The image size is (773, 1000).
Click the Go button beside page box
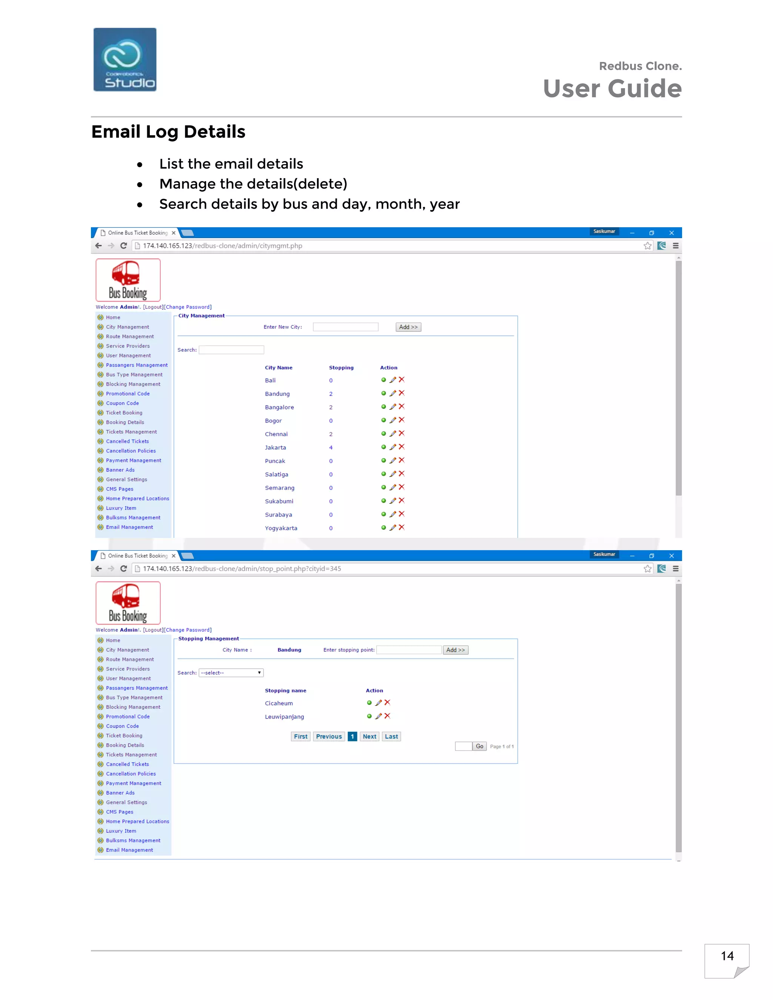479,746
